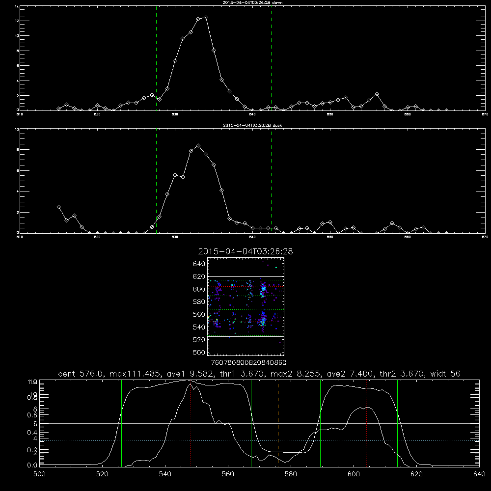This screenshot has width=491, height=491.
Task: Click heatmap y-axis label 500
Action: [x=199, y=352]
